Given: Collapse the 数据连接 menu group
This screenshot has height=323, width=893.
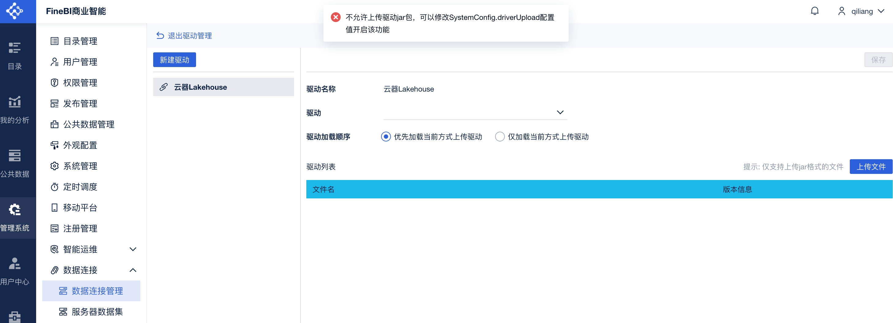Looking at the screenshot, I should [133, 270].
